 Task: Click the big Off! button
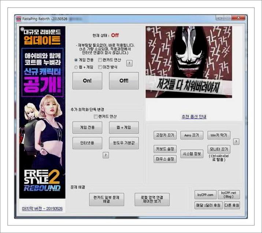pos(124,81)
